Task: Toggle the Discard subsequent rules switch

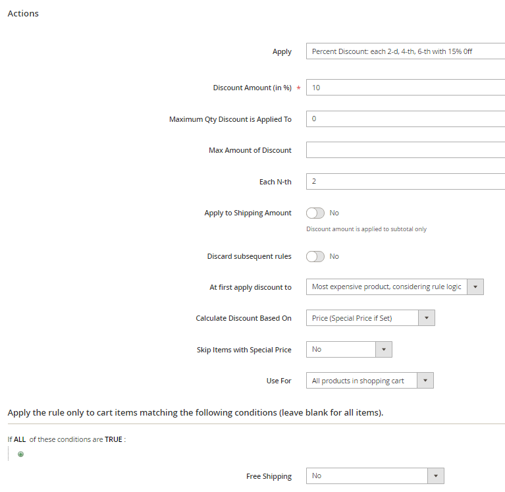Action: tap(315, 256)
